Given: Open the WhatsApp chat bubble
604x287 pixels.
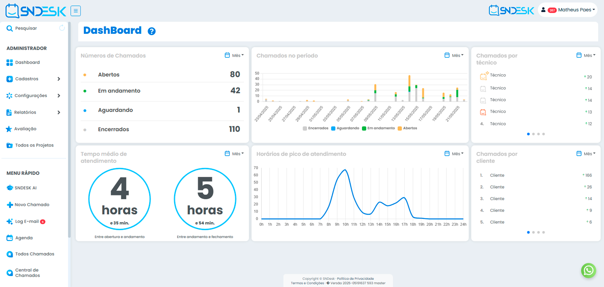Looking at the screenshot, I should pos(588,271).
